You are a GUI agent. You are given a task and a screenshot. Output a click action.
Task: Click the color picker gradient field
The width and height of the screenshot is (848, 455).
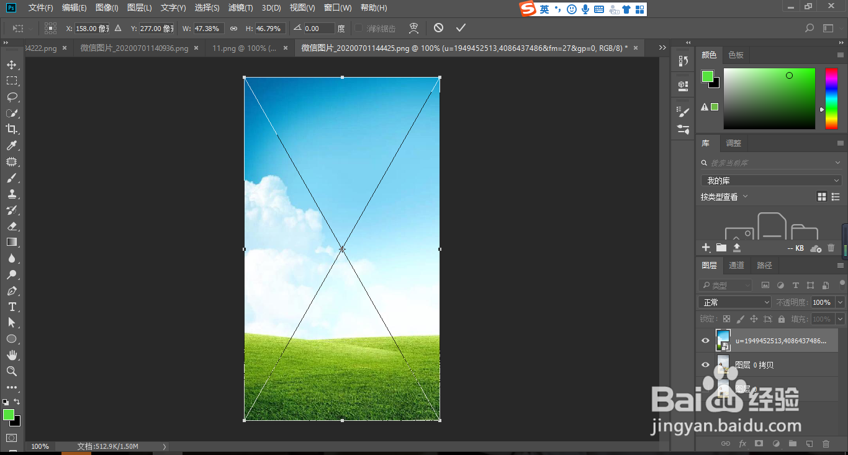(x=769, y=99)
